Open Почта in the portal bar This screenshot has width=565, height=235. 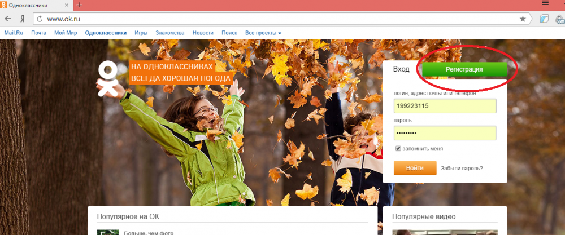(x=38, y=33)
